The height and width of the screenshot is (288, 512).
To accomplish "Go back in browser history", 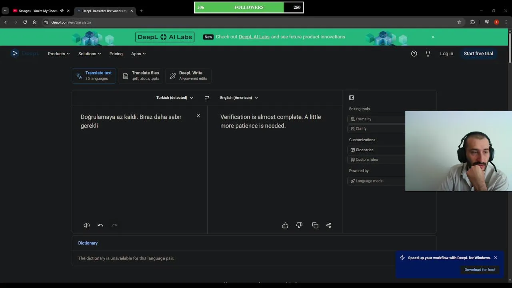I will click(x=6, y=22).
